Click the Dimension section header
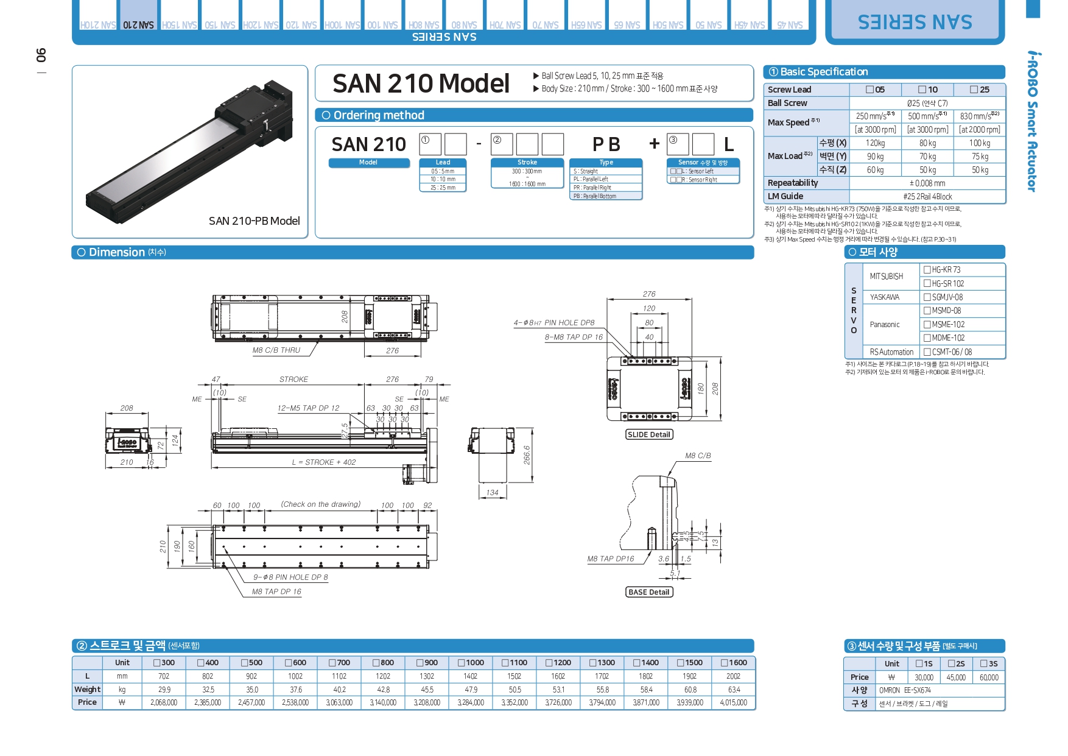Viewport: 1068px width, 756px height. (413, 252)
